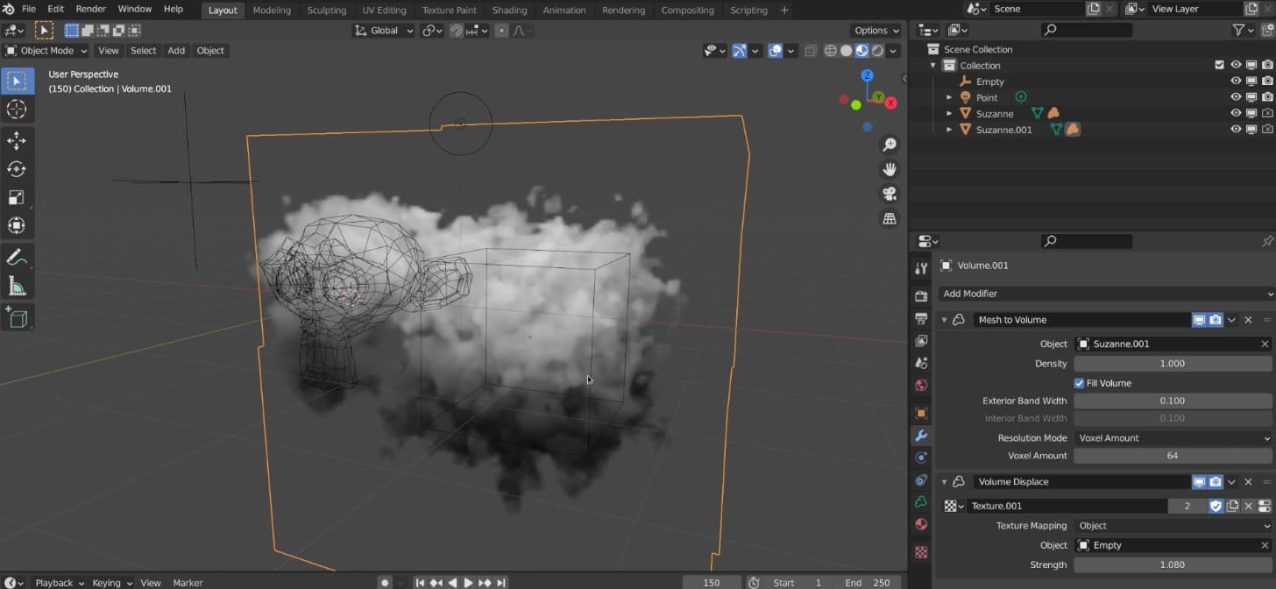Toggle camera view in the viewport
1276x589 pixels.
pyautogui.click(x=890, y=194)
